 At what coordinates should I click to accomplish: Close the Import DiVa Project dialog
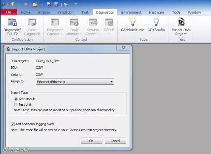point(123,48)
